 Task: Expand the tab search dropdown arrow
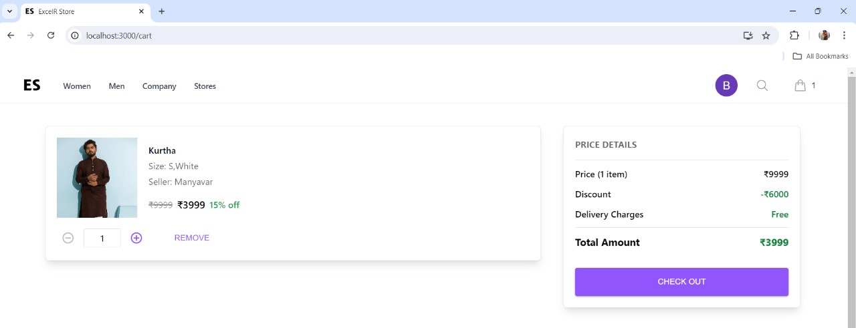(x=9, y=11)
